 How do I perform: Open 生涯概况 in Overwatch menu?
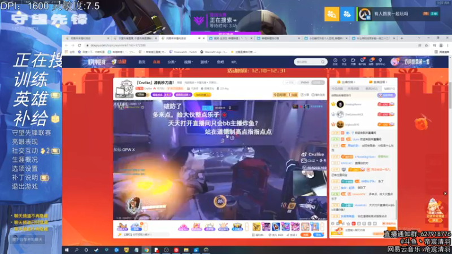[x=25, y=160]
